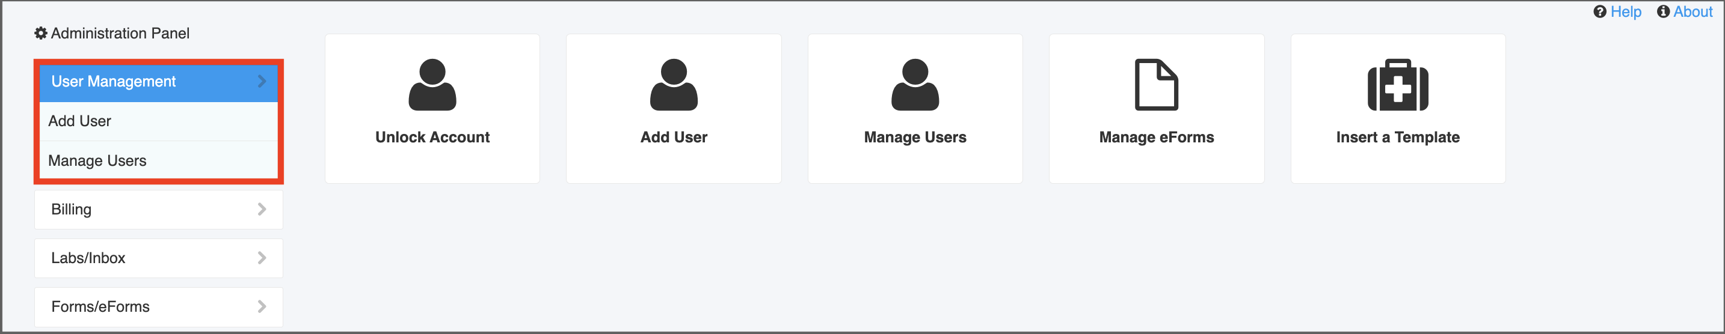The width and height of the screenshot is (1725, 334).
Task: Click the Manage Users card person icon
Action: [915, 84]
